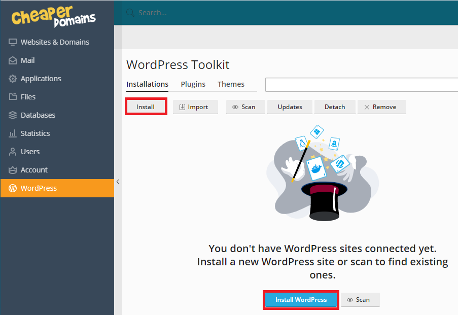
Task: Click the WordPress logo icon in sidebar
Action: tap(13, 188)
